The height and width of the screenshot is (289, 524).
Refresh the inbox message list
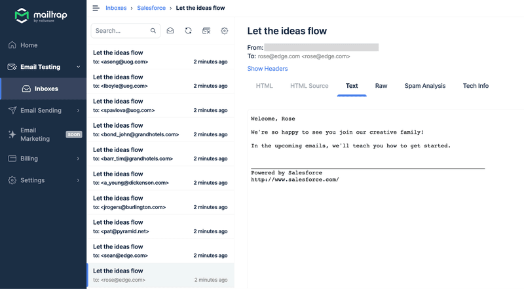[x=189, y=31]
